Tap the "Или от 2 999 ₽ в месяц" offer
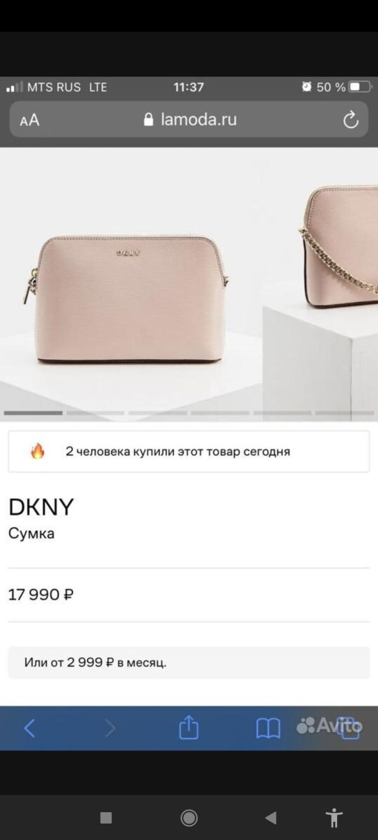 [189, 663]
